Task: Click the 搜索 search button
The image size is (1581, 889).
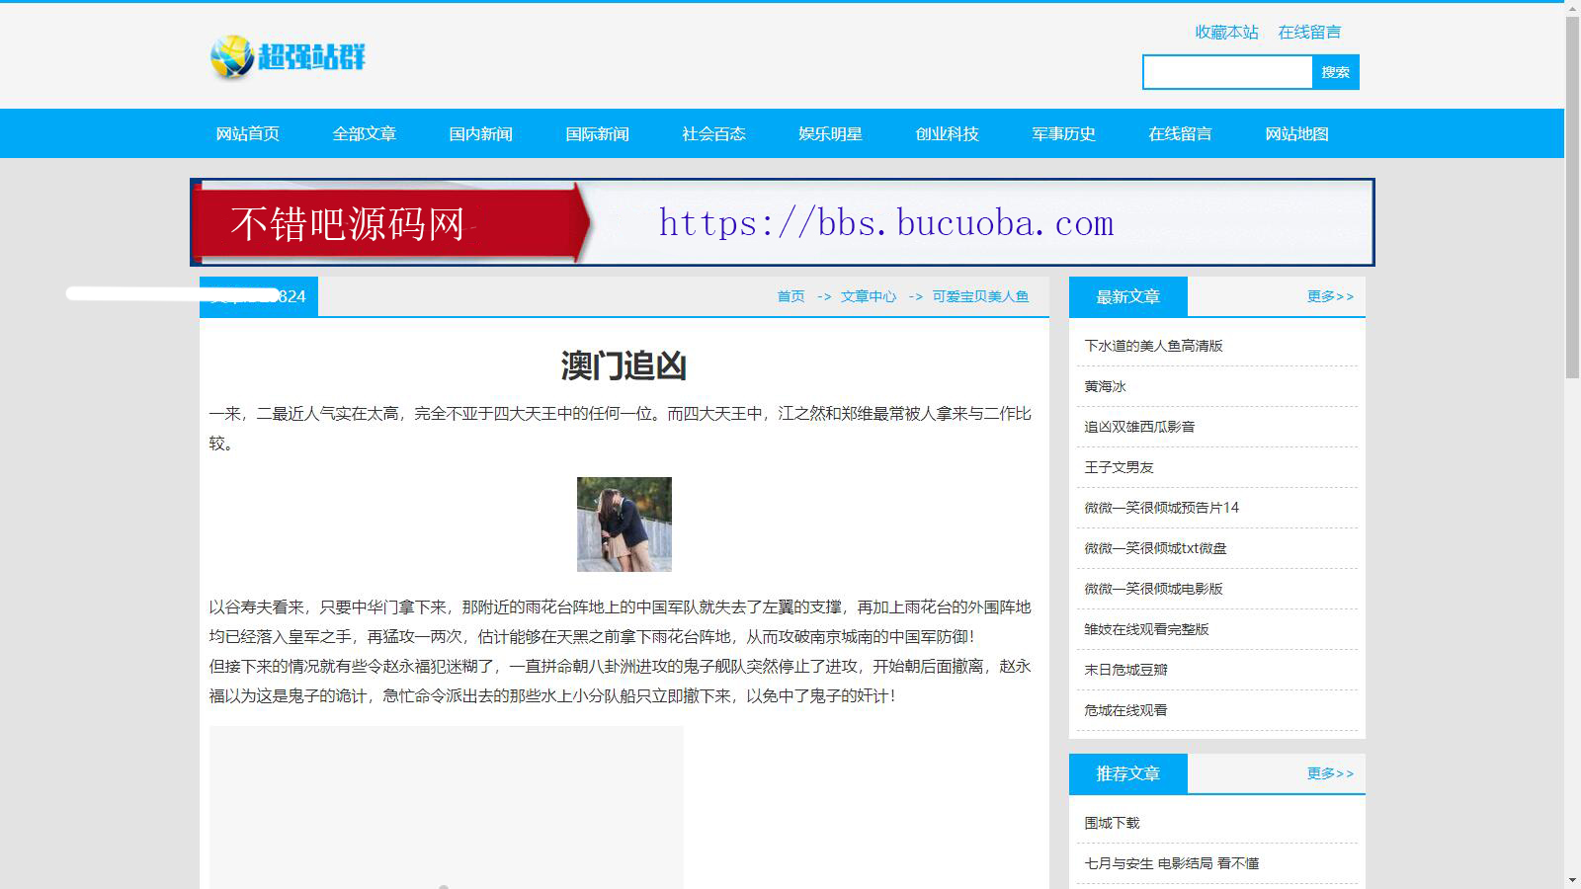Action: (1335, 72)
